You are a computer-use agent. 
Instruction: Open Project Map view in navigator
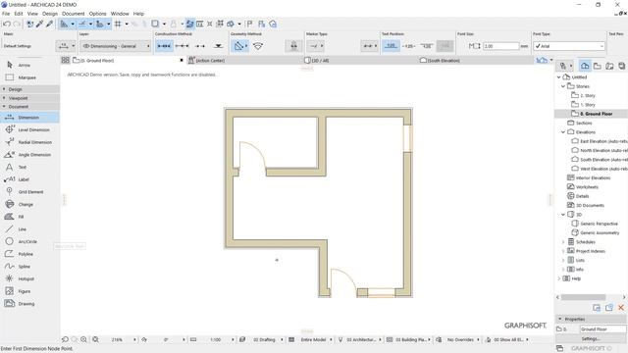click(585, 66)
